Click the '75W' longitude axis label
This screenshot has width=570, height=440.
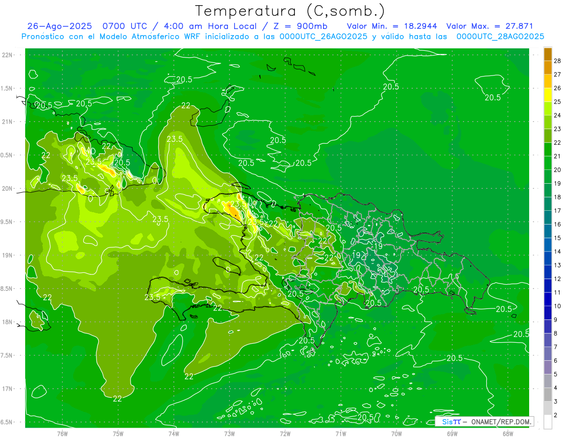pos(118,433)
